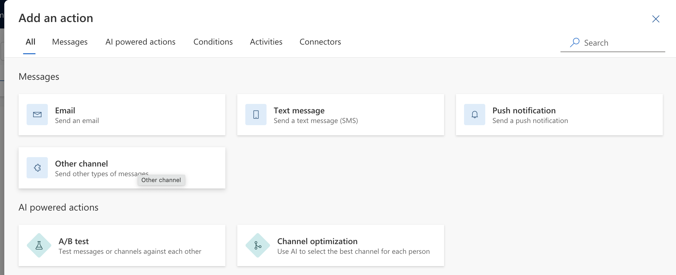Click the 'AI powered actions' section heading
This screenshot has width=676, height=275.
pos(59,208)
